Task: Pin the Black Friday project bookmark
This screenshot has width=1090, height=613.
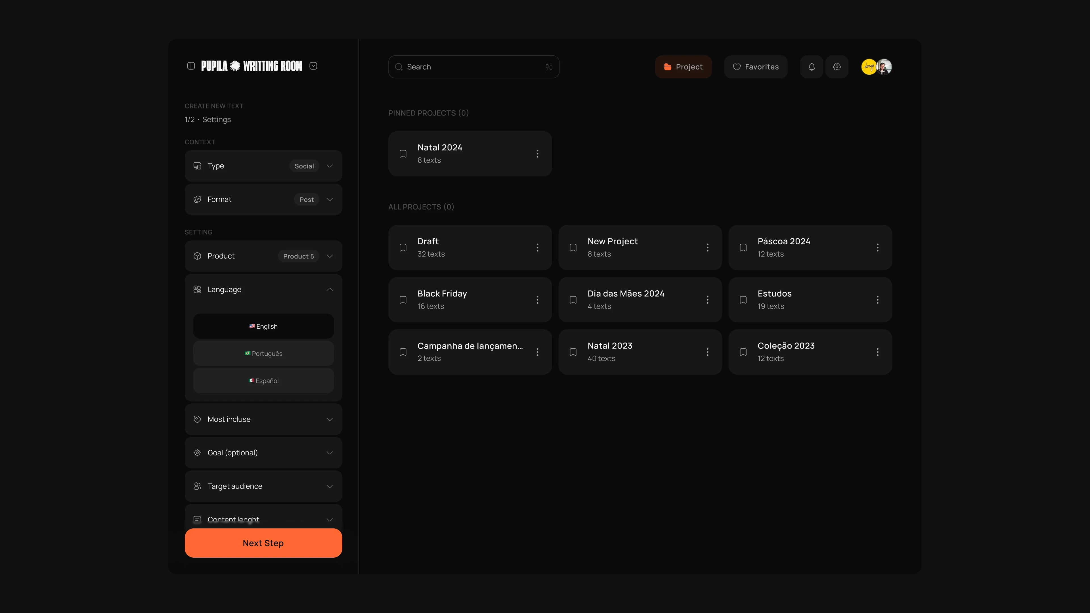Action: pyautogui.click(x=403, y=300)
